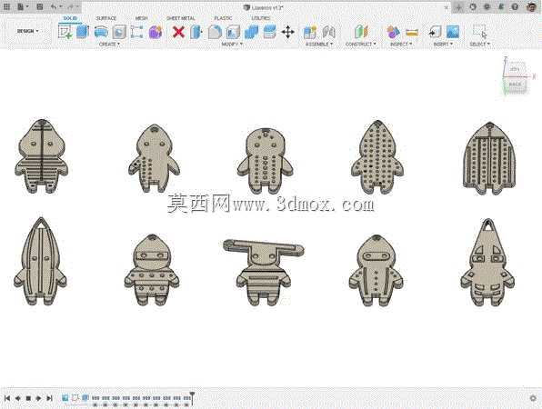Select the Offset Plane construct tool
Image resolution: width=542 pixels, height=409 pixels.
click(x=361, y=32)
